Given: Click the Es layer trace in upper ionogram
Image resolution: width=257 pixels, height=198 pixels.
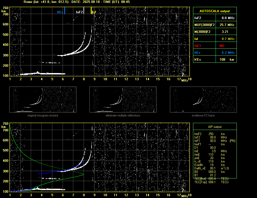Looking at the screenshot, I should 49,74.
